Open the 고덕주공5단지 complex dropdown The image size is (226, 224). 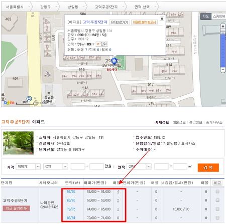[x=107, y=7]
